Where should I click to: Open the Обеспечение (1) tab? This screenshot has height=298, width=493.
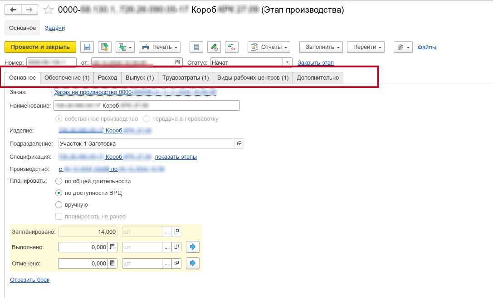(x=67, y=78)
